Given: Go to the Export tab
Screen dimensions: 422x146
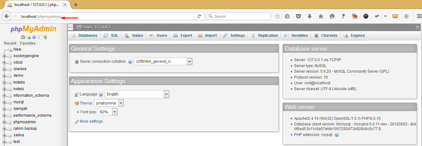Looking at the screenshot, I should 182,36.
